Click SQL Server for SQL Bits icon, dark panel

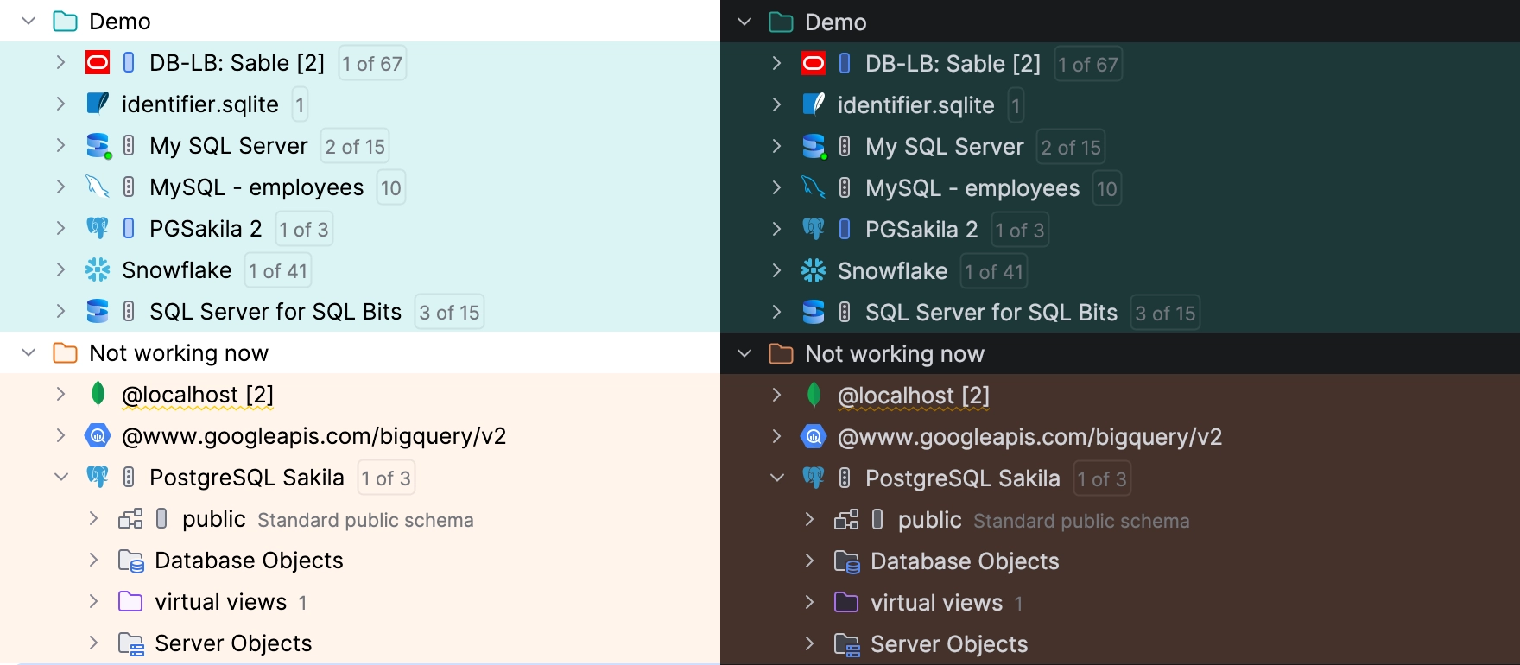pyautogui.click(x=814, y=312)
